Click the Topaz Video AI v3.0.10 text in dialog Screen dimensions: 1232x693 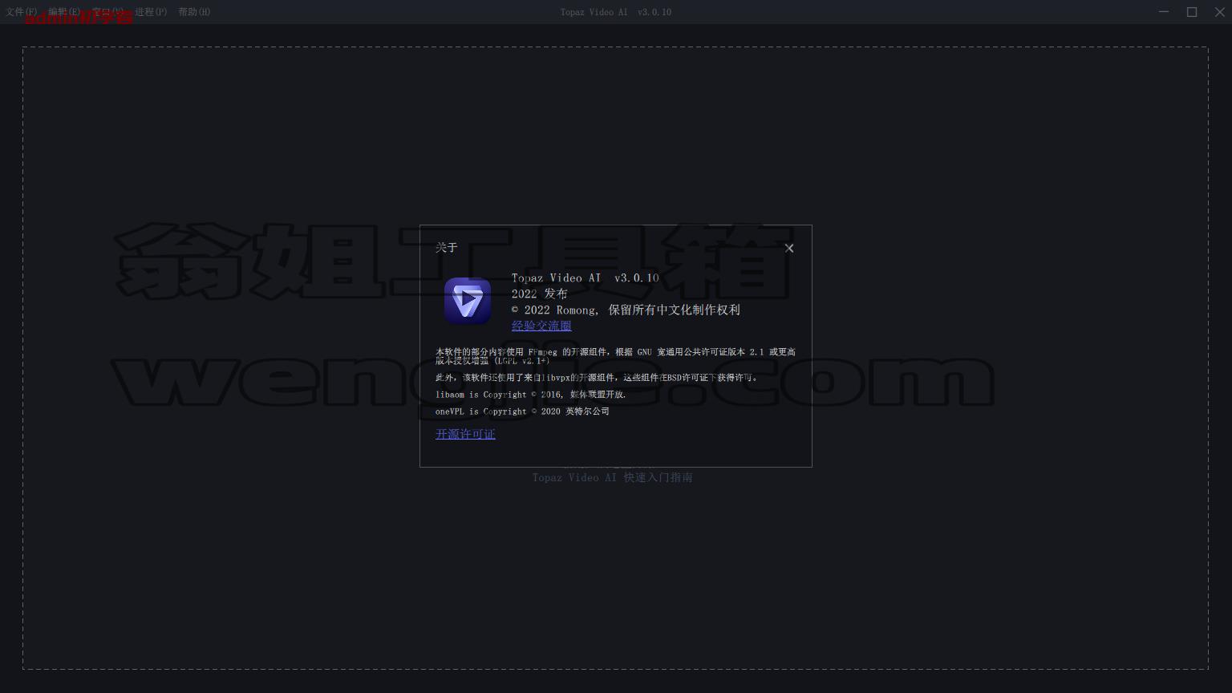click(x=586, y=278)
